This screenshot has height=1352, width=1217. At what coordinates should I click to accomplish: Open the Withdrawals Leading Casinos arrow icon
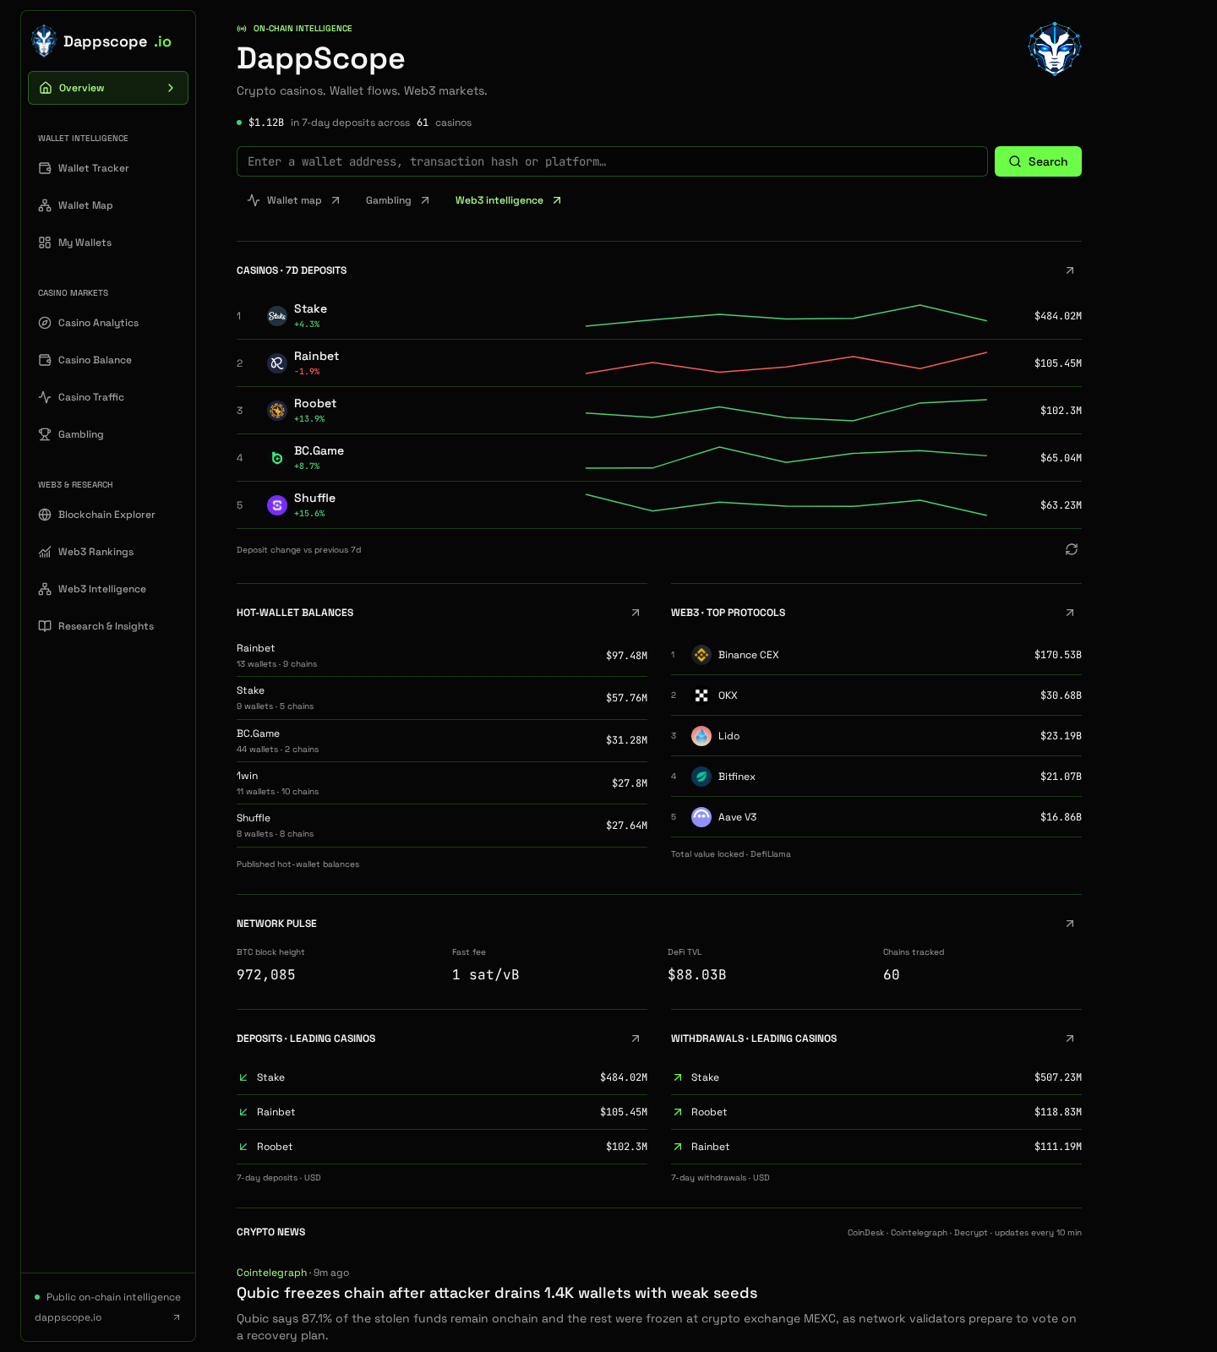[x=1070, y=1039]
